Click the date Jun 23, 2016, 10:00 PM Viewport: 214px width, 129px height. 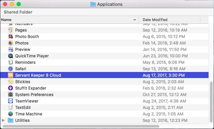(x=165, y=56)
